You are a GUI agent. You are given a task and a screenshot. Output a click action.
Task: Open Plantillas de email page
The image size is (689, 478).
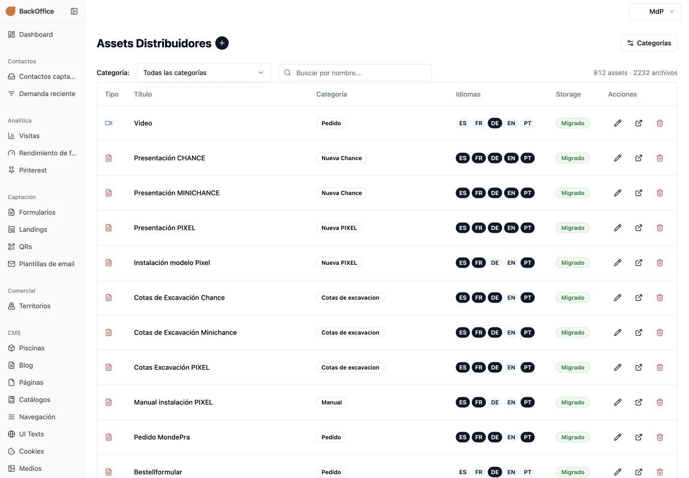coord(42,264)
